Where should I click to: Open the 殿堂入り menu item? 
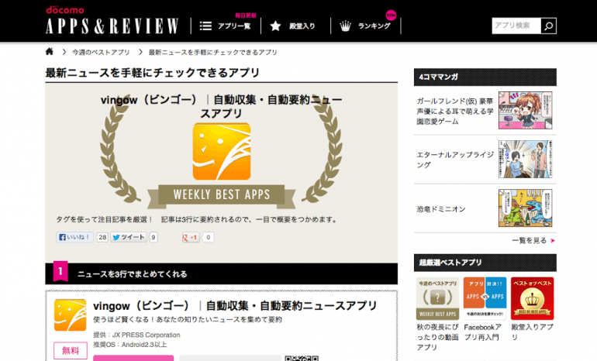(x=302, y=26)
